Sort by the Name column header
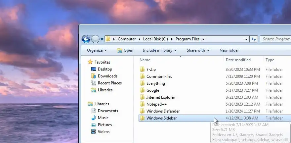 point(145,60)
